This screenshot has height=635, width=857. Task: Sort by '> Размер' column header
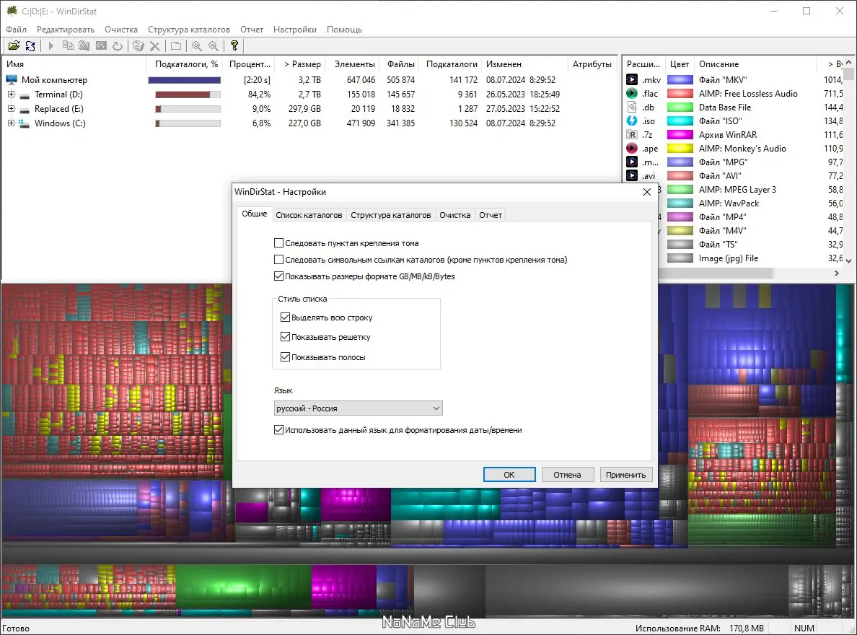302,64
